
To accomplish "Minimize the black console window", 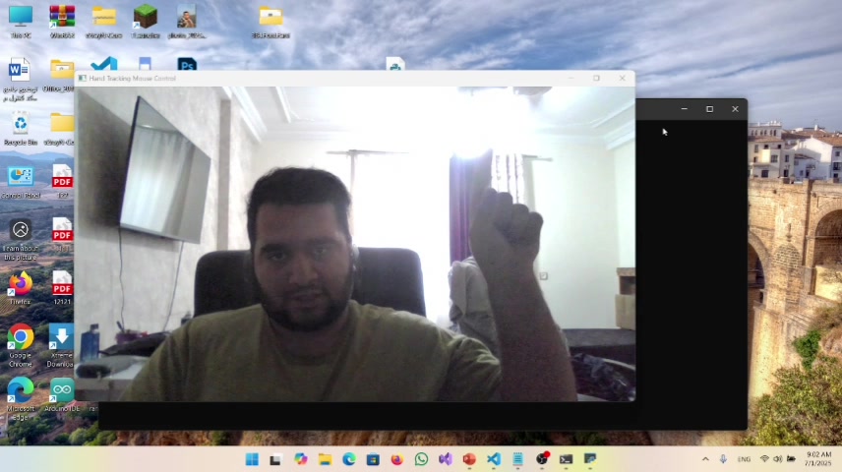I will pos(685,109).
